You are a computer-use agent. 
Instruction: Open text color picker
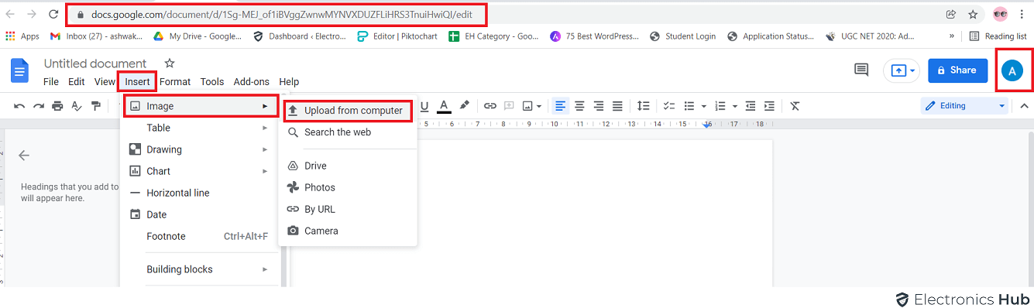(444, 106)
